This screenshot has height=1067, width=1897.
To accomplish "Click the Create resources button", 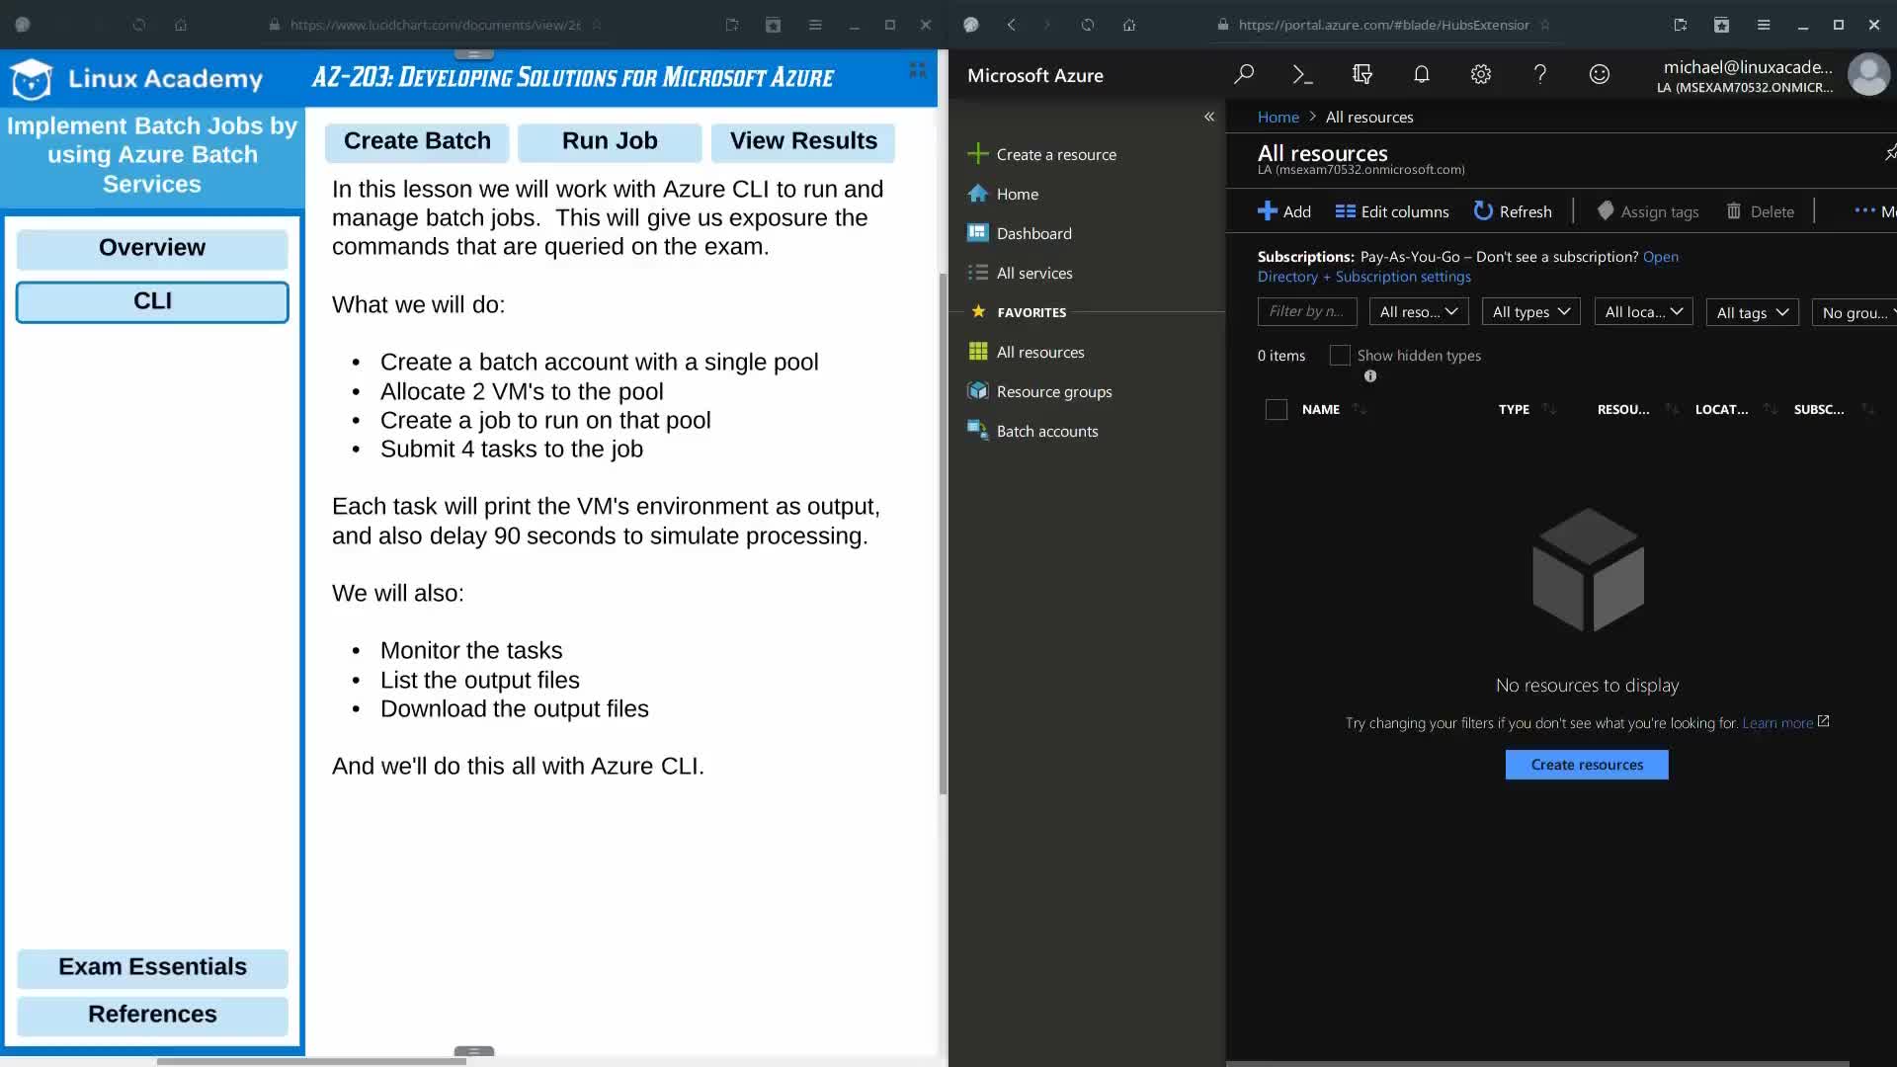I will [x=1586, y=765].
